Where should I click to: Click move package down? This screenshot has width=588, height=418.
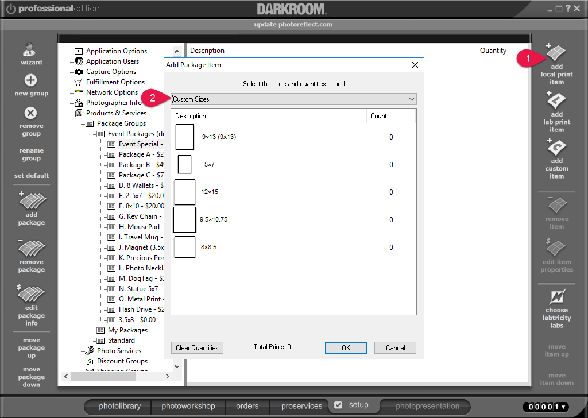tap(32, 377)
